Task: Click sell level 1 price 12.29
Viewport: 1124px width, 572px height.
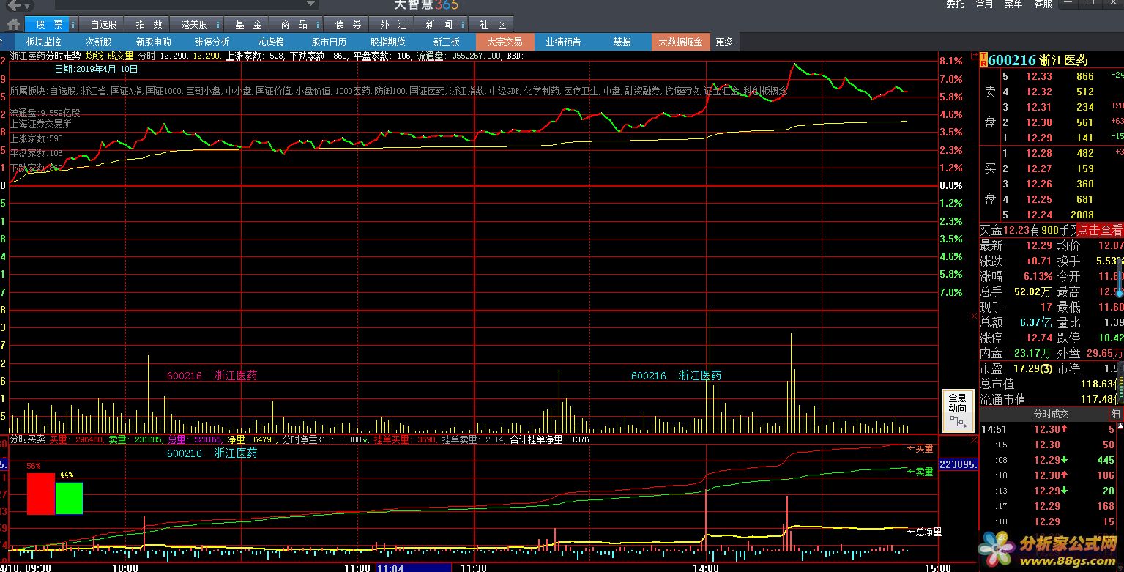Action: (1038, 138)
